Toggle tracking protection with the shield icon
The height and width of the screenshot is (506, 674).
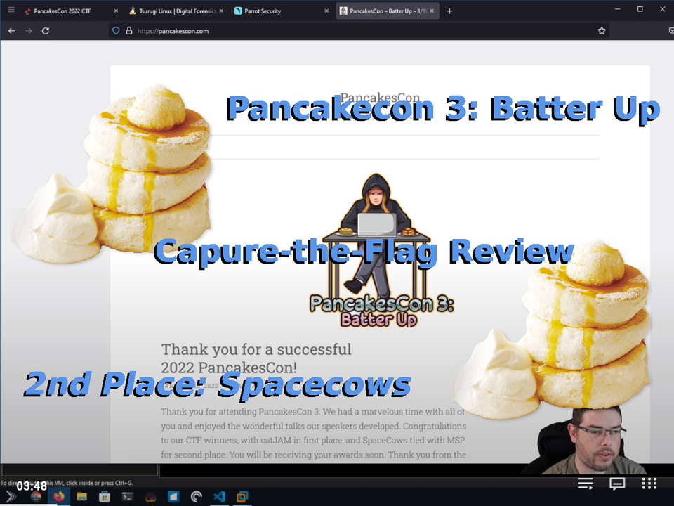(115, 30)
